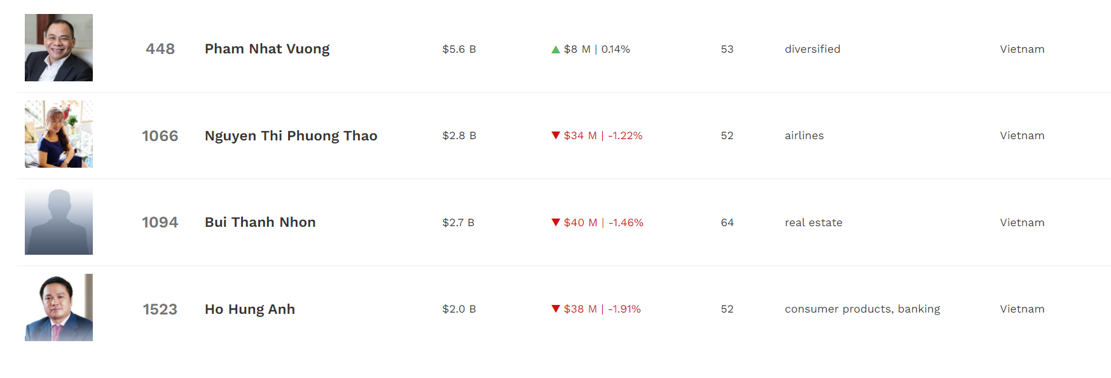Click Nguyen Thi Phuong Thao's profile photo
The height and width of the screenshot is (378, 1111).
[x=59, y=134]
